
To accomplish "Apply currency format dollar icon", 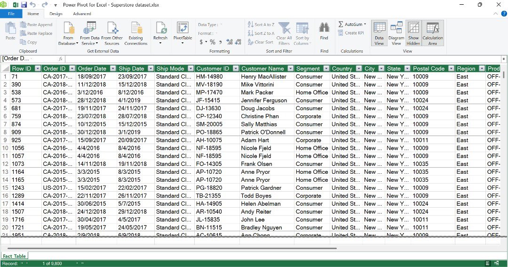I will (x=202, y=42).
